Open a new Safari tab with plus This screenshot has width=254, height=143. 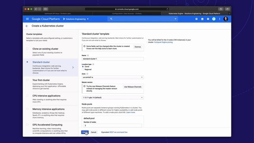(x=229, y=14)
